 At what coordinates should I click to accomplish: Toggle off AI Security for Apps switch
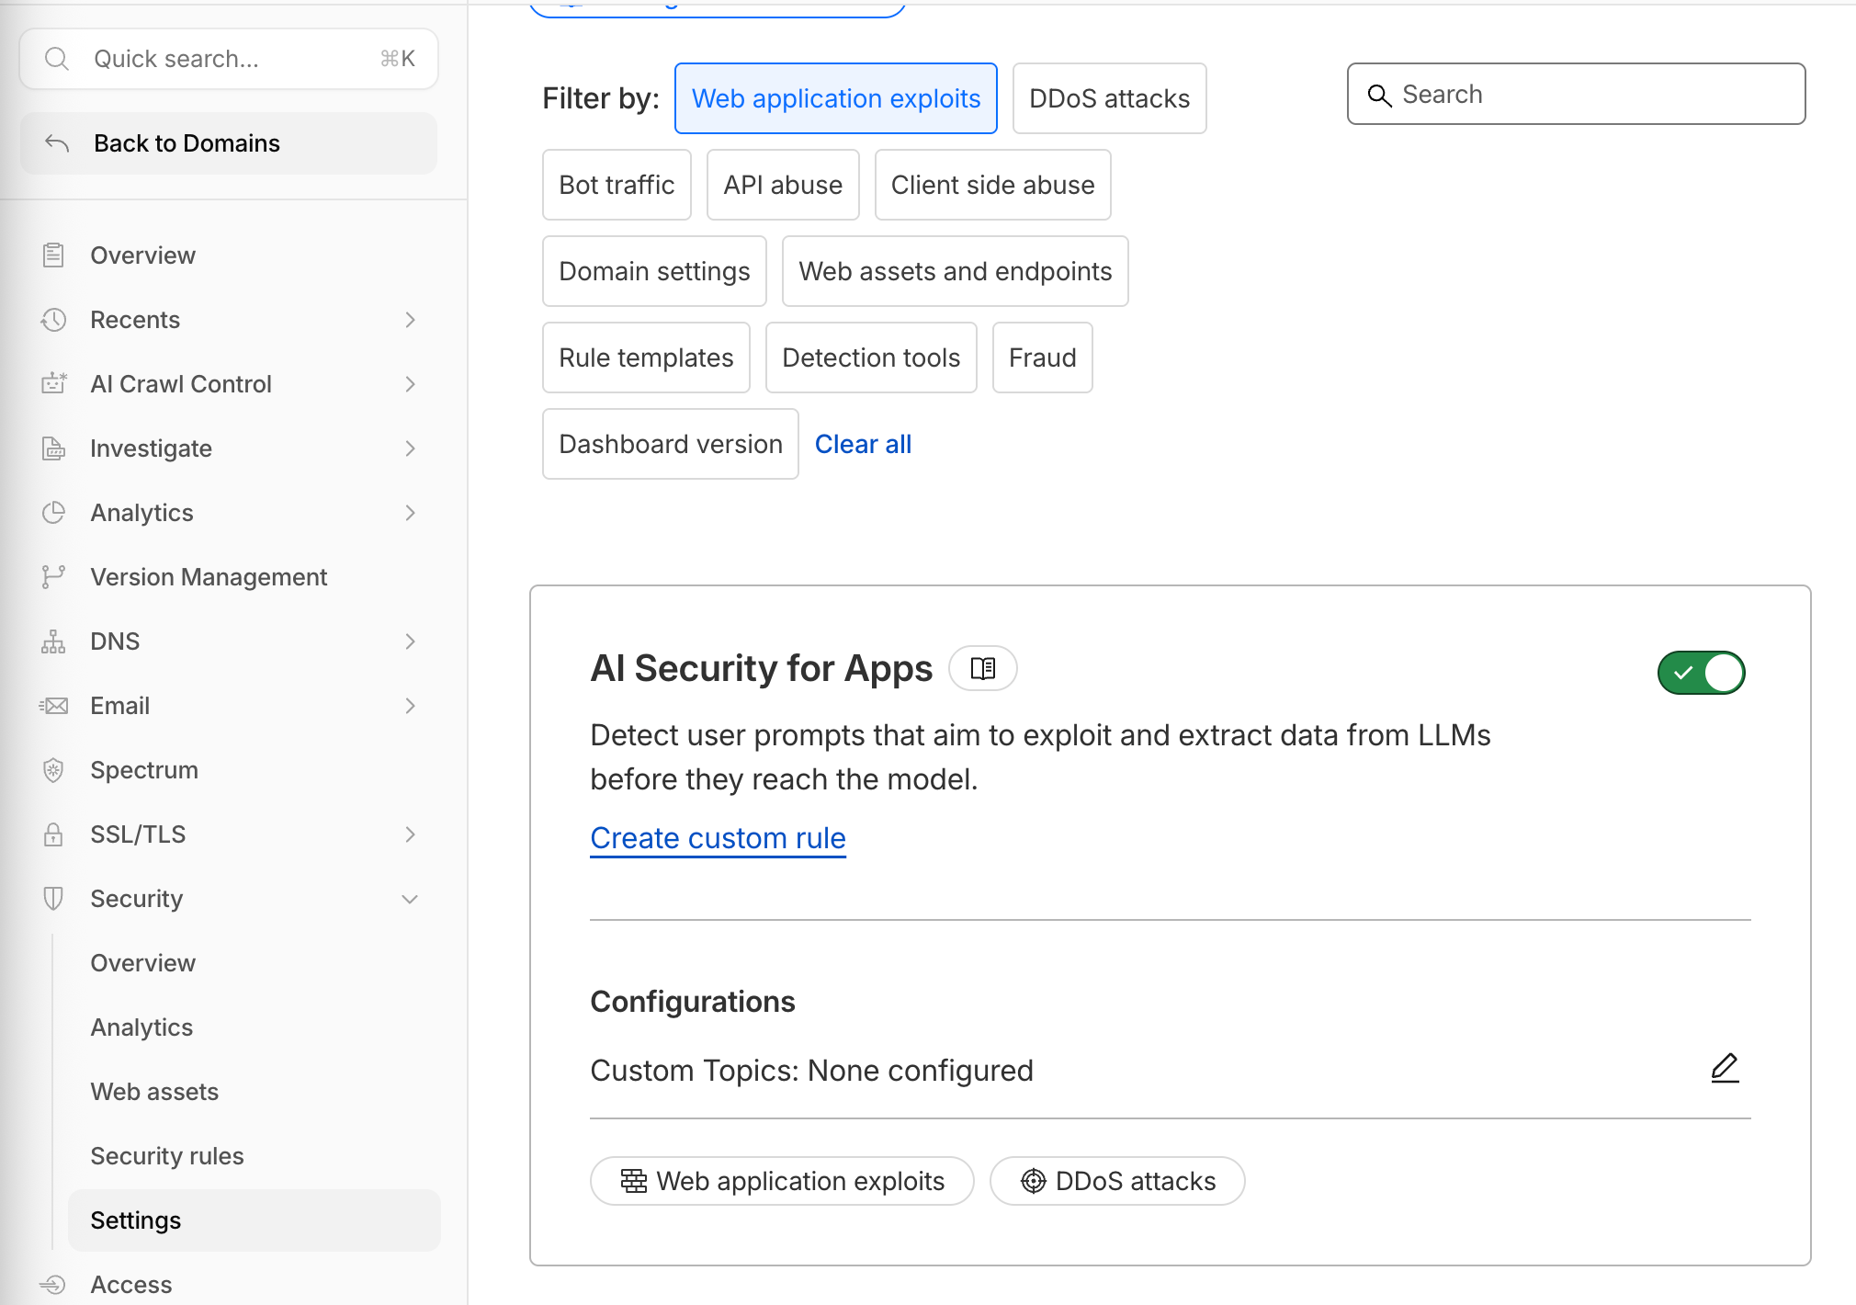[x=1701, y=673]
